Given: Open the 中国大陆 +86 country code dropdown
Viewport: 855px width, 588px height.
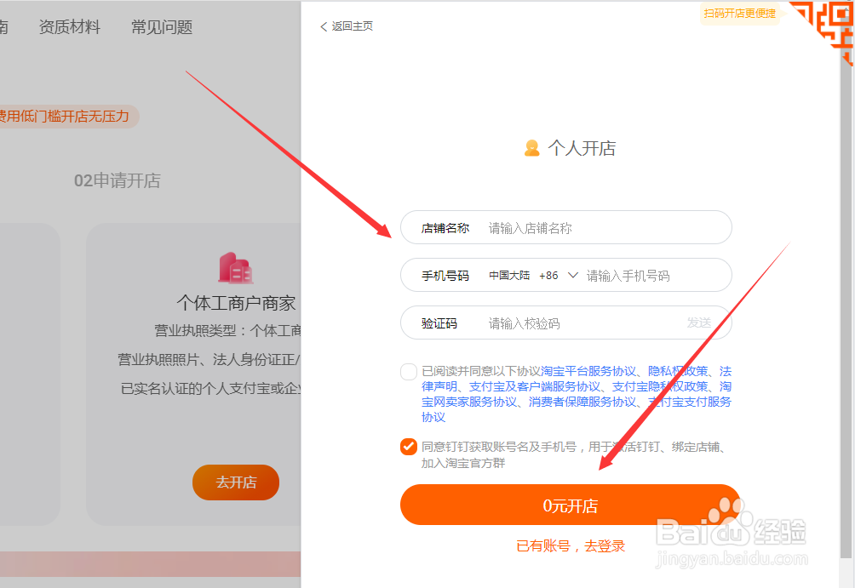Looking at the screenshot, I should pyautogui.click(x=533, y=276).
